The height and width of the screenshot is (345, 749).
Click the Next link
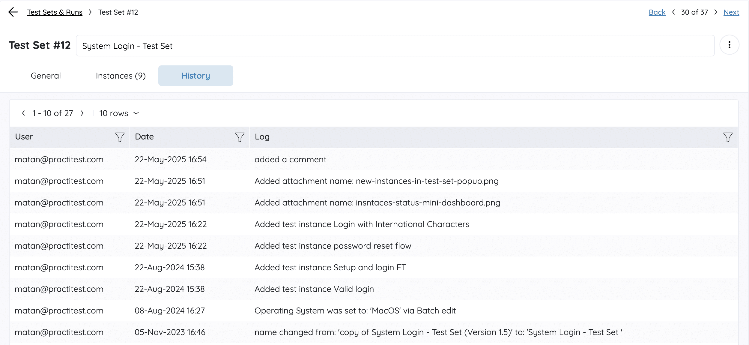coord(731,12)
